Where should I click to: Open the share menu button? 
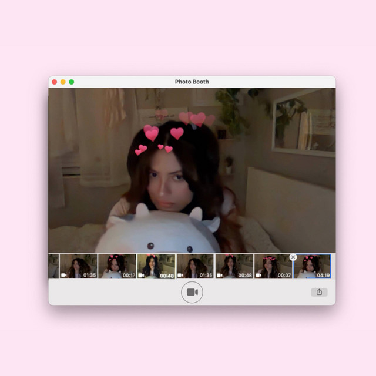pos(319,292)
